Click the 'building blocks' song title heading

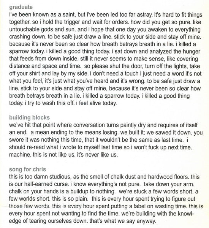(29, 117)
